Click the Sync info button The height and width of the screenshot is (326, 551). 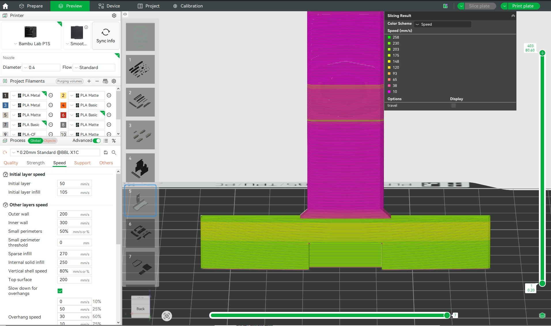pos(105,36)
